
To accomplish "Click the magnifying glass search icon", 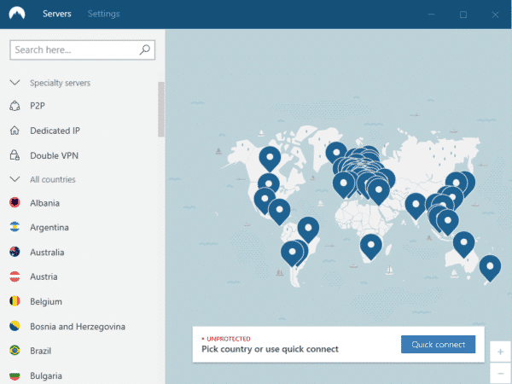I will point(145,49).
